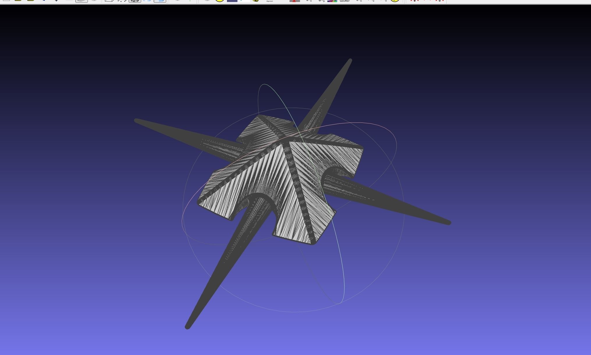The width and height of the screenshot is (591, 355).
Task: Click the green axis toolbar icon
Action: (190, 1)
